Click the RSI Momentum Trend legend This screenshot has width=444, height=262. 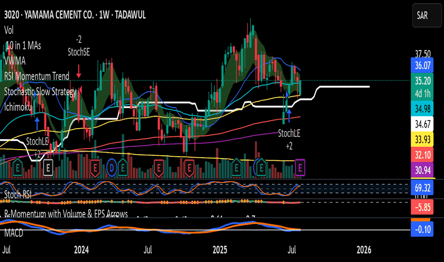click(37, 76)
